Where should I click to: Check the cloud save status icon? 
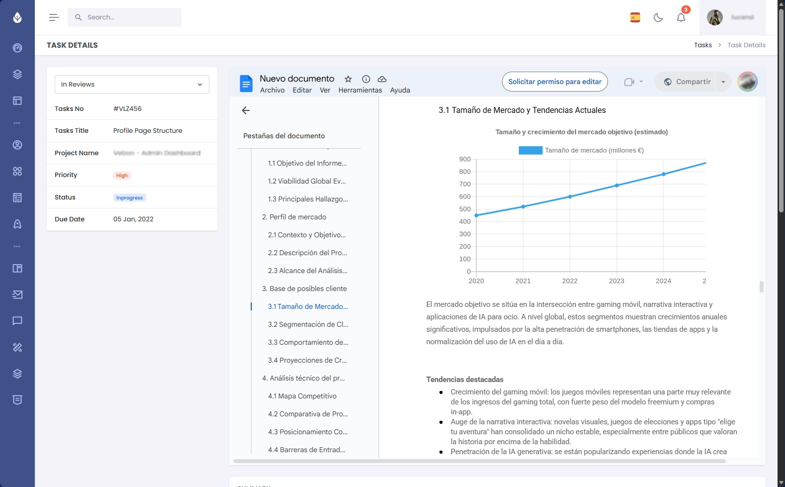pos(382,79)
